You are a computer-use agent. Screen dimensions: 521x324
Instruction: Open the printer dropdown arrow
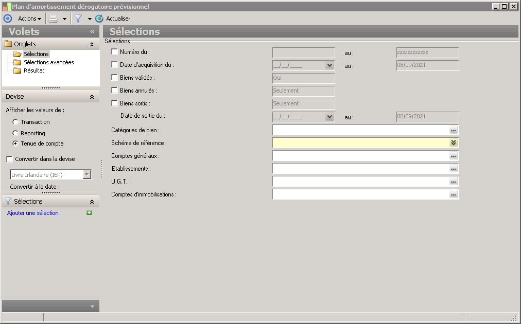64,19
